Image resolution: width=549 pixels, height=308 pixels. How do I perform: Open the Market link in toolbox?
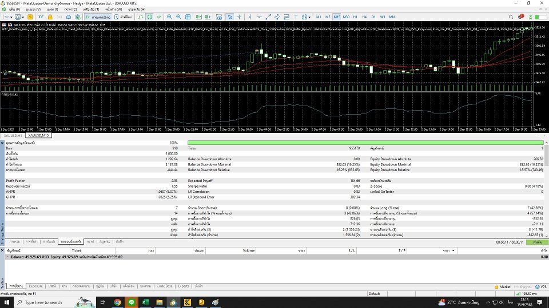pos(504,286)
